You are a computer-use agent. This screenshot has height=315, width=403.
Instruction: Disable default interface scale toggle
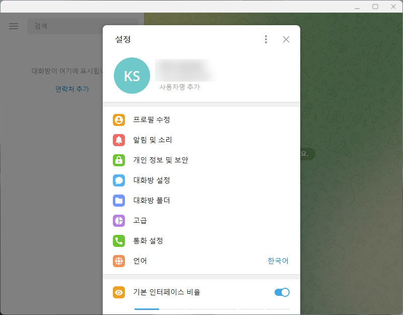click(x=282, y=292)
